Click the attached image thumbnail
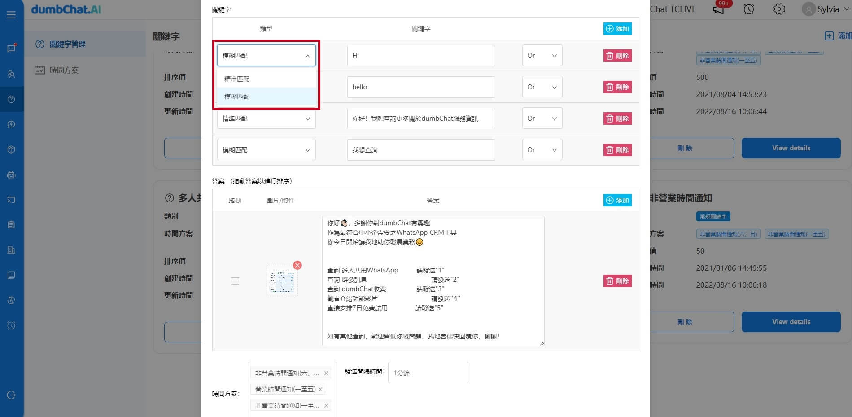852x417 pixels. pyautogui.click(x=282, y=281)
